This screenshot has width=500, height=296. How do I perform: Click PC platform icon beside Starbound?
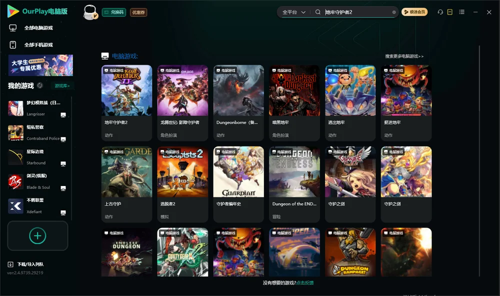point(63,164)
